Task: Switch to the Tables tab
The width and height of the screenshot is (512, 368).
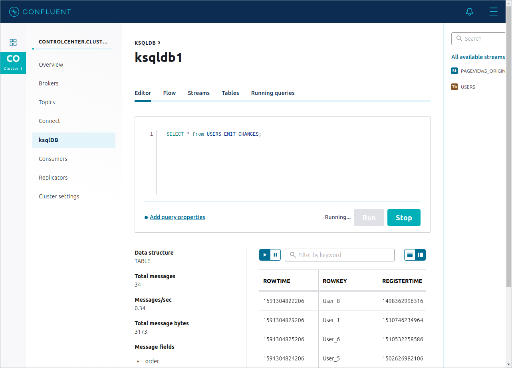Action: click(x=230, y=93)
